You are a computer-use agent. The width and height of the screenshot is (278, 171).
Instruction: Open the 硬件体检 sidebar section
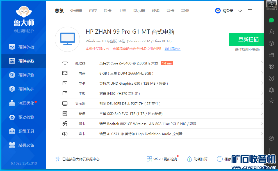[24, 47]
